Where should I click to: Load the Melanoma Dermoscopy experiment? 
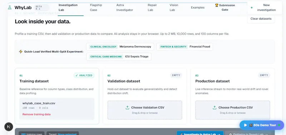point(120,47)
